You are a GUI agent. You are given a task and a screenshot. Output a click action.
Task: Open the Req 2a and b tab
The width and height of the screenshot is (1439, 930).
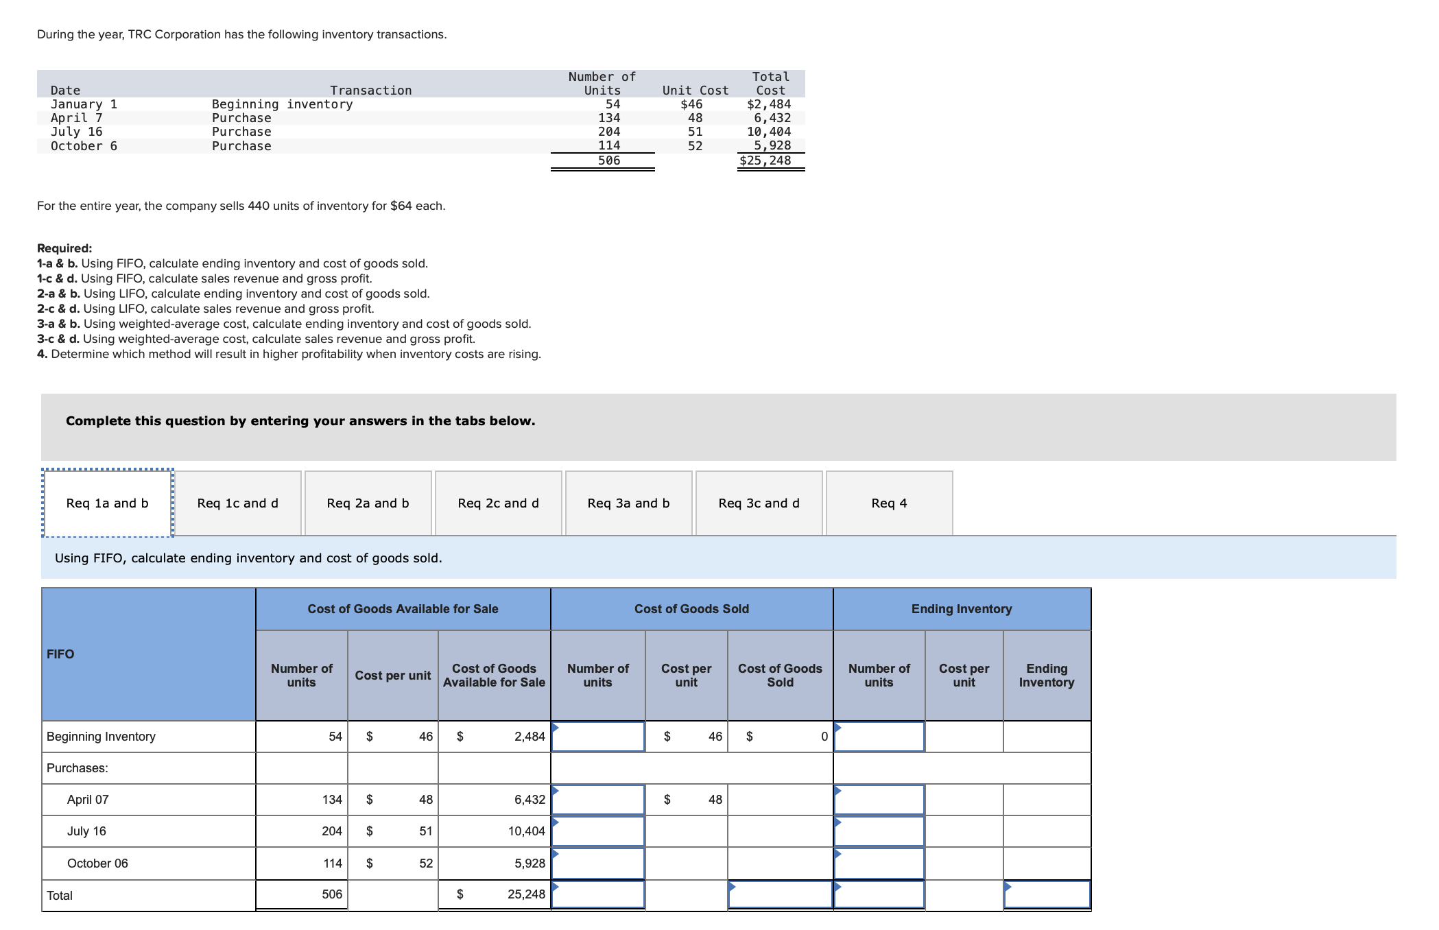368,503
